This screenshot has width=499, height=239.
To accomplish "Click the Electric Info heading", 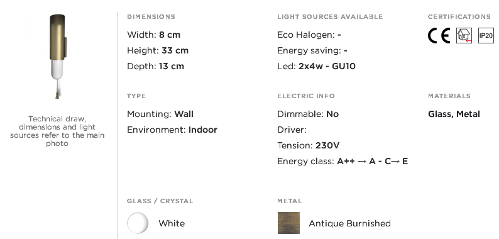I will pyautogui.click(x=306, y=96).
